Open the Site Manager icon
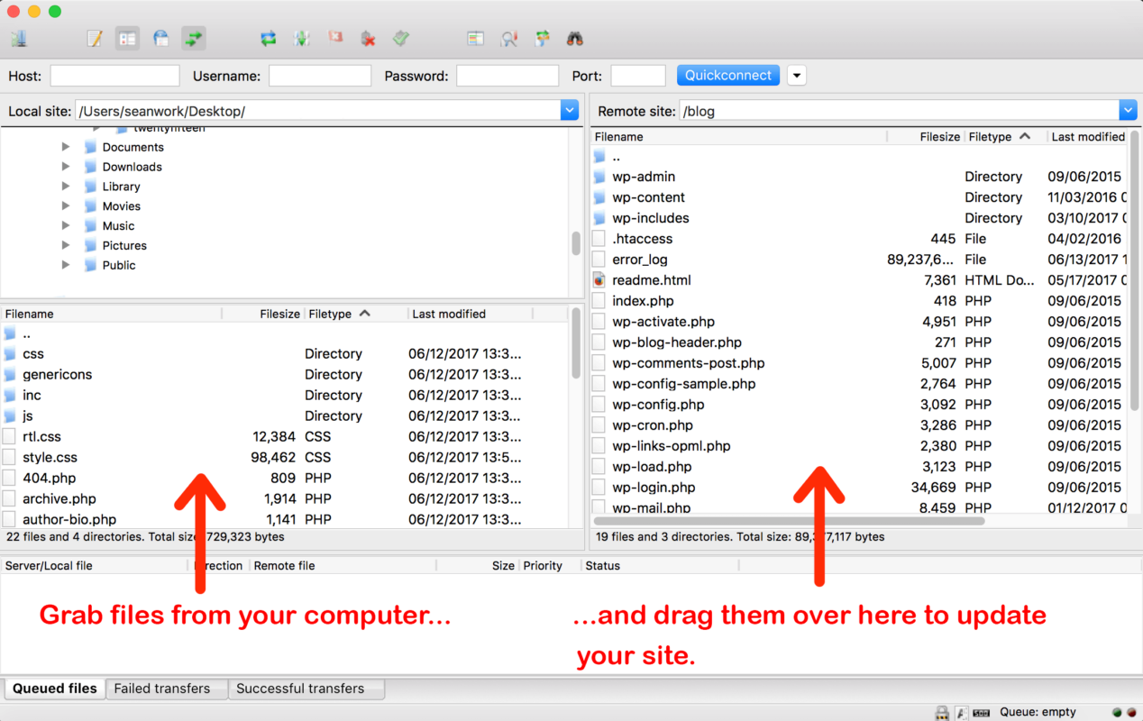This screenshot has height=721, width=1143. pyautogui.click(x=19, y=39)
